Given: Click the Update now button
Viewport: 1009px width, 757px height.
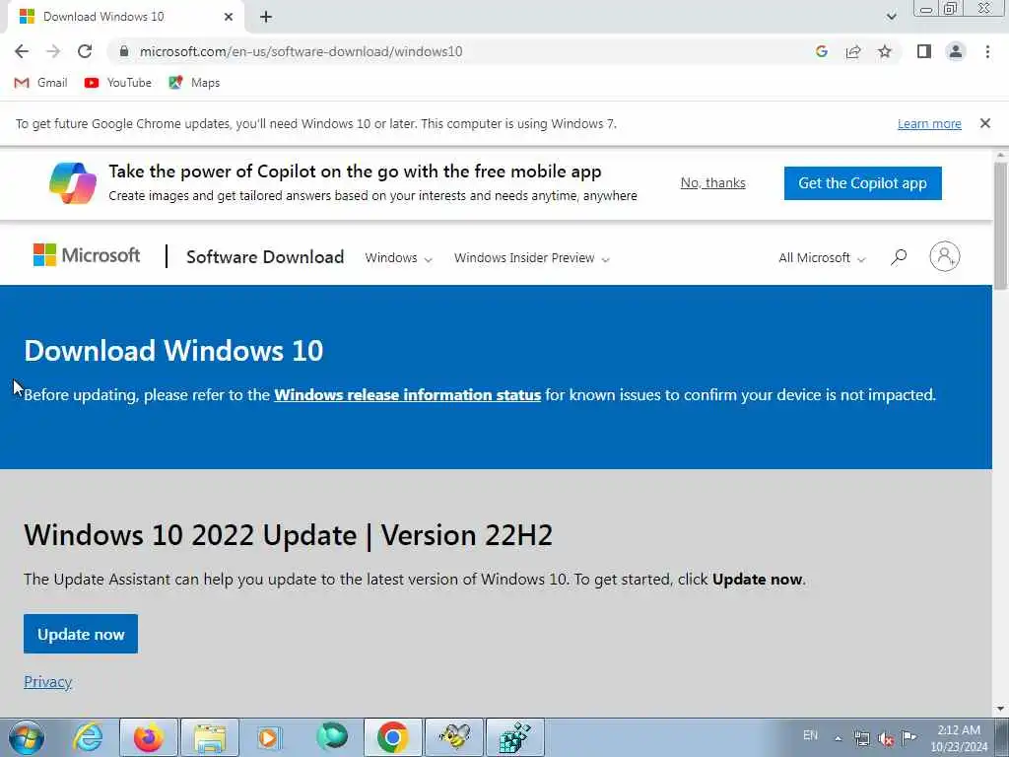Looking at the screenshot, I should tap(81, 634).
